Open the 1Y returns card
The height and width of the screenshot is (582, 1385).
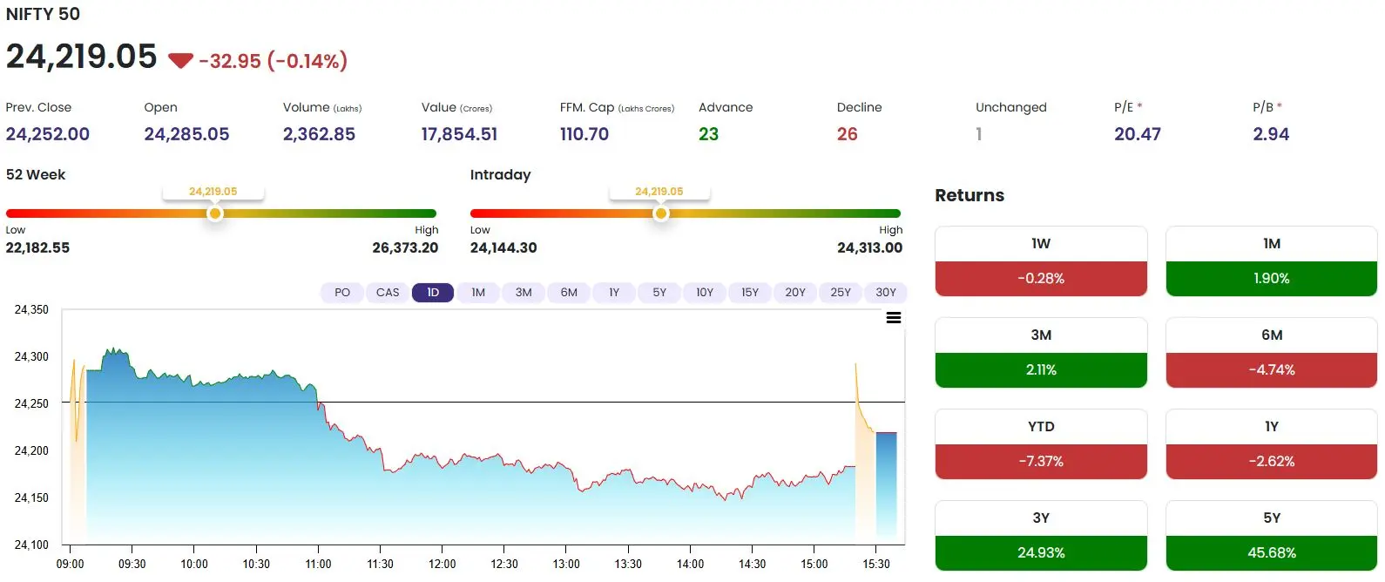1272,444
